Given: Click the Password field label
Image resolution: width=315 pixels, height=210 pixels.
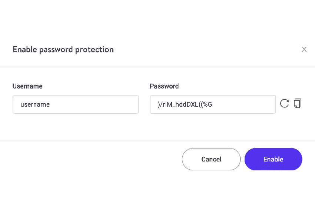Looking at the screenshot, I should click(164, 86).
